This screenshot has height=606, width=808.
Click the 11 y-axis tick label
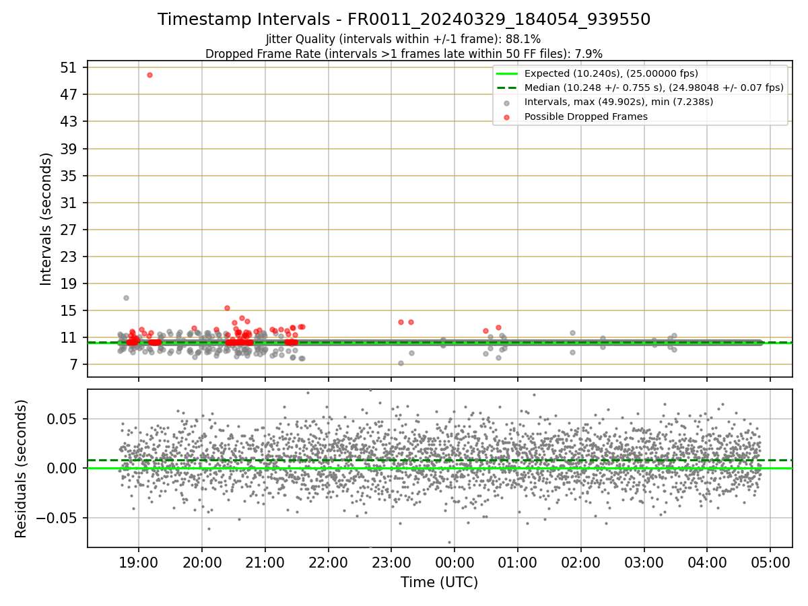[x=69, y=337]
